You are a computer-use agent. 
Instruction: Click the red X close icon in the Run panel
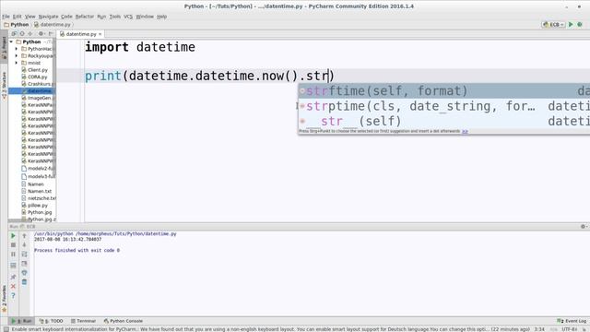[13, 286]
